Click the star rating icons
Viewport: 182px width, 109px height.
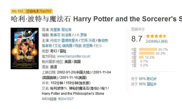coord(156,36)
